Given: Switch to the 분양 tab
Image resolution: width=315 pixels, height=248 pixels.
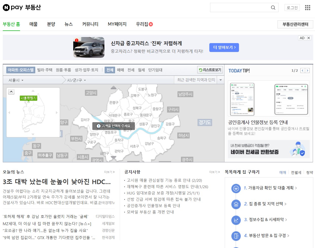Looking at the screenshot, I should tap(51, 24).
